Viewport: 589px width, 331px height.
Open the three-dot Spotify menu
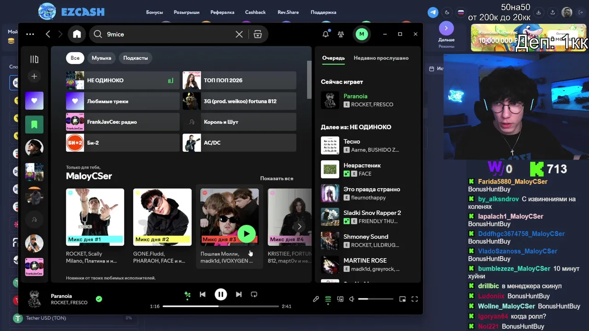click(30, 34)
